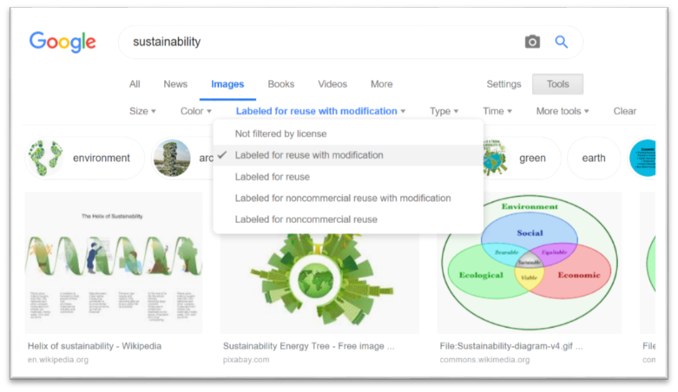Viewport: 678px width, 392px height.
Task: Click en.wikipedia.org source link
Action: pos(58,360)
